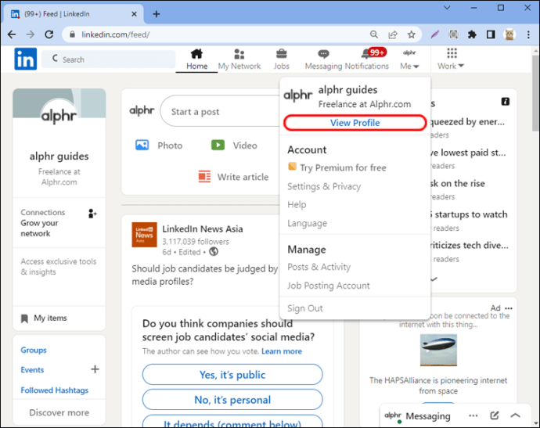Viewport: 540px width, 428px height.
Task: Open a new browser tab
Action: (x=157, y=14)
